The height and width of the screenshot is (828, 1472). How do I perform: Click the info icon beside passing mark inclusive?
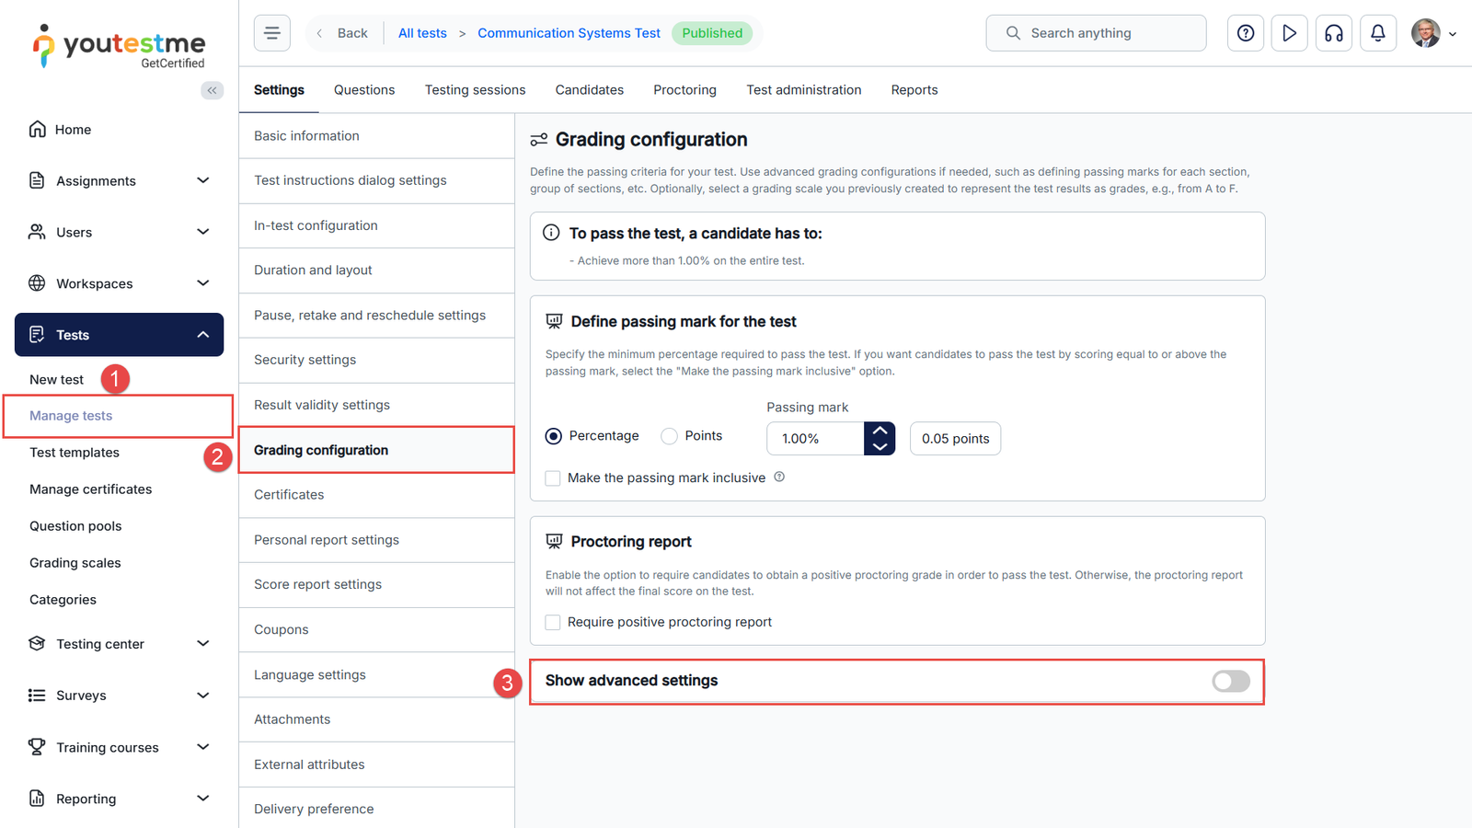779,477
